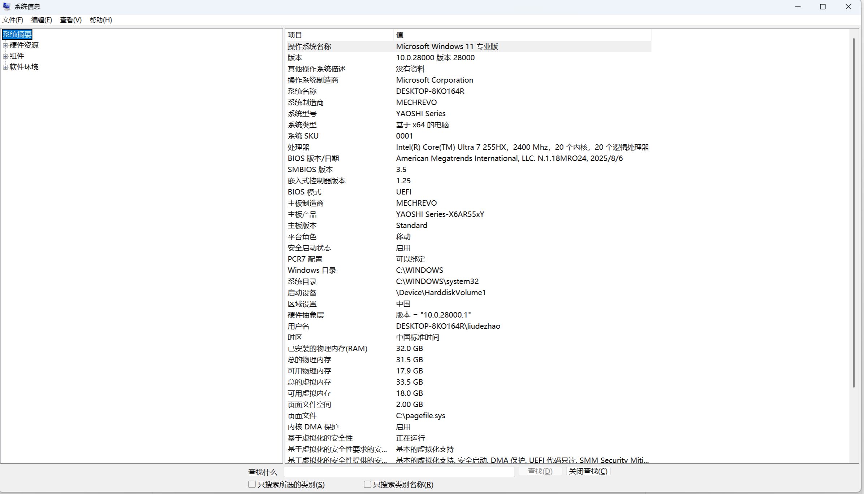This screenshot has width=864, height=494.
Task: Expand the 硬件资源 tree node
Action: click(x=5, y=45)
